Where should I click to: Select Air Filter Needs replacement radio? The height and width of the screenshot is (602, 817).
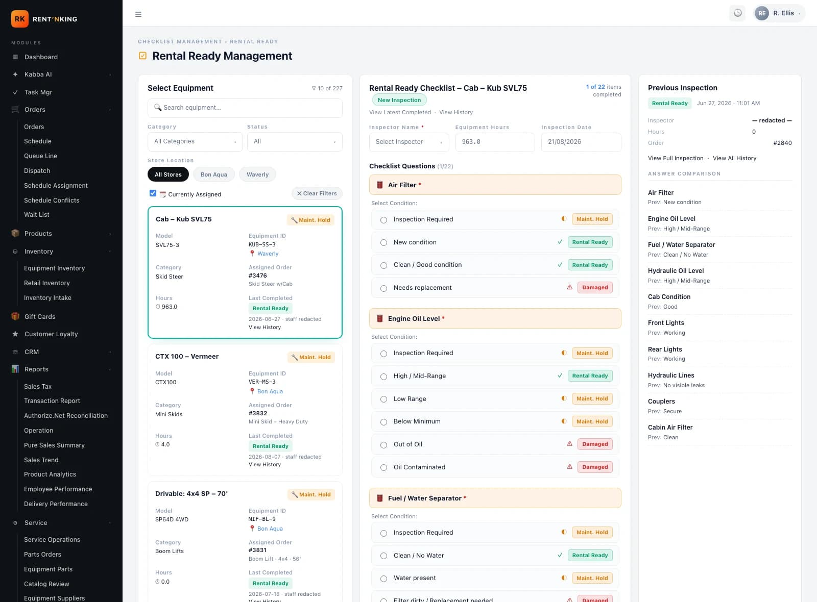[x=383, y=288]
